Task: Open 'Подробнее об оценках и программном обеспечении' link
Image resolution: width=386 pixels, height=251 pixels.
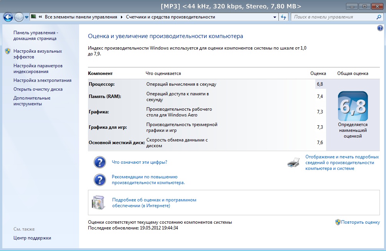Action: point(154,203)
